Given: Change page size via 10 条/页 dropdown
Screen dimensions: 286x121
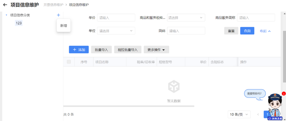Looking at the screenshot, I should click(239, 114).
